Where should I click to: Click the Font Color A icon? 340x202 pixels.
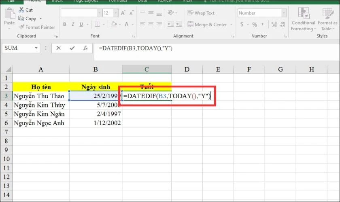coord(127,24)
